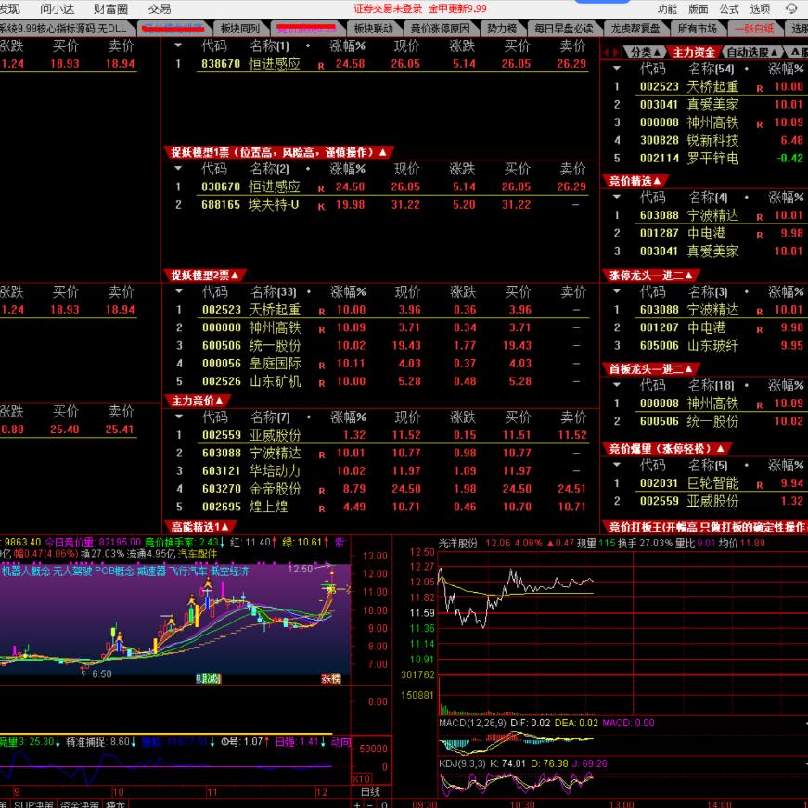Open the 自动选股 dropdown tab

click(752, 52)
